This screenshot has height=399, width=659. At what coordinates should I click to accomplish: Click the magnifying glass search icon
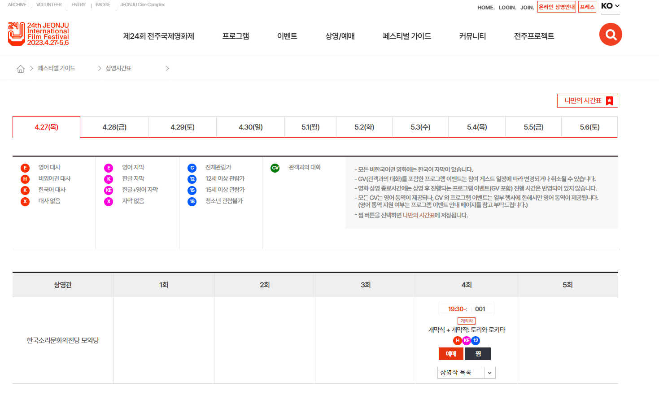[610, 34]
